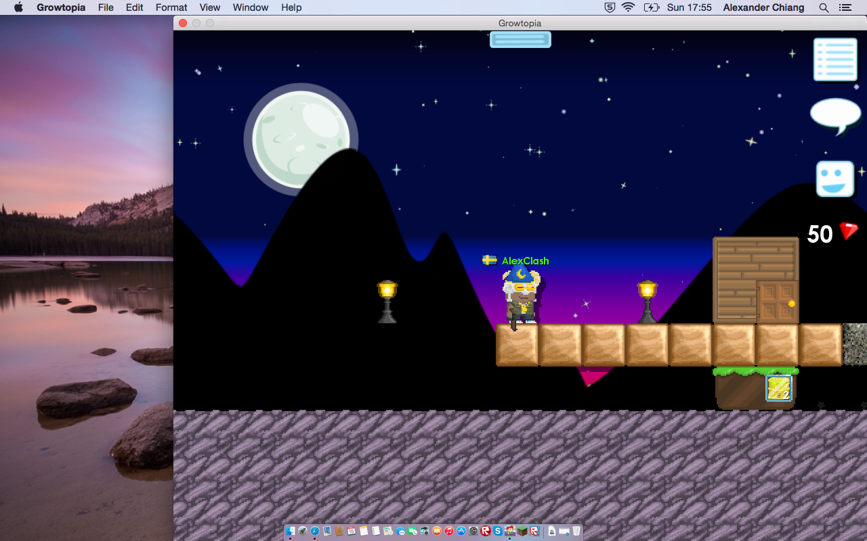
Task: Open the File menu
Action: tap(106, 7)
